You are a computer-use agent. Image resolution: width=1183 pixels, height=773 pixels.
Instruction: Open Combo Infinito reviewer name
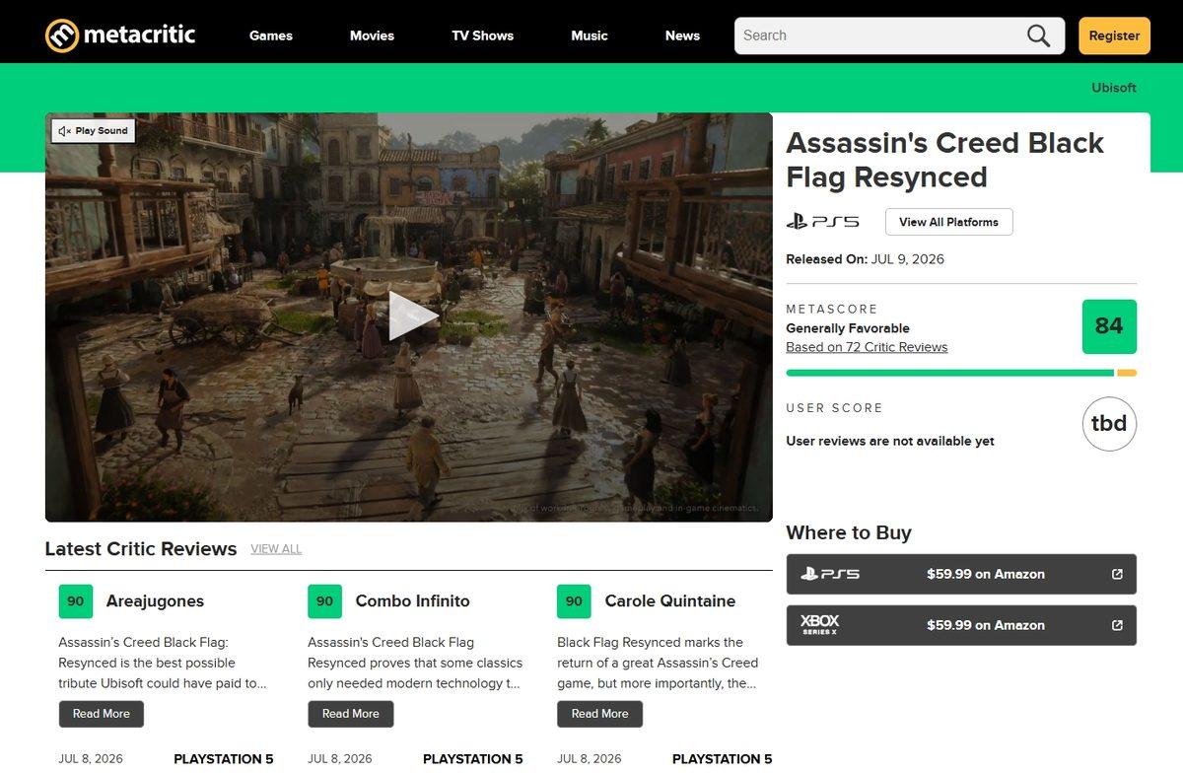[x=412, y=601]
